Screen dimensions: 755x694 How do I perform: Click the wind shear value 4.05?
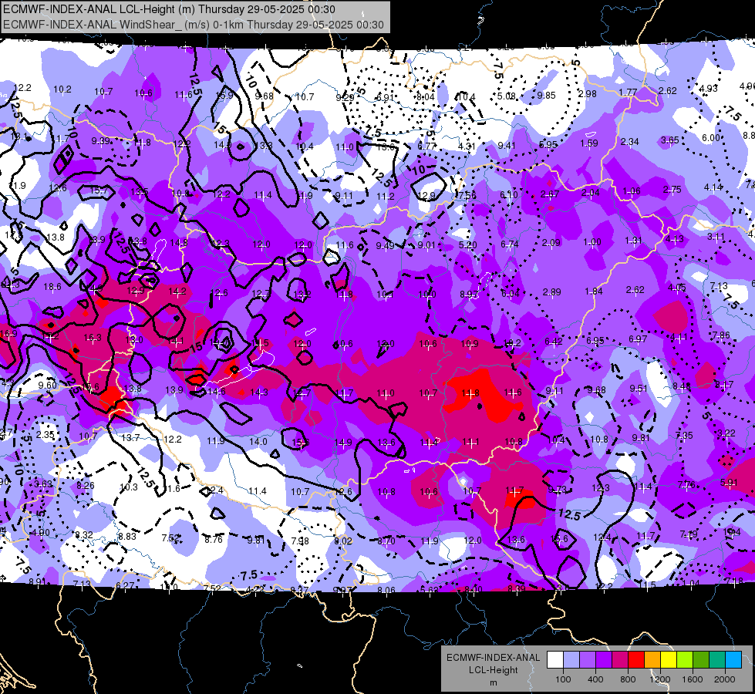[x=677, y=287]
